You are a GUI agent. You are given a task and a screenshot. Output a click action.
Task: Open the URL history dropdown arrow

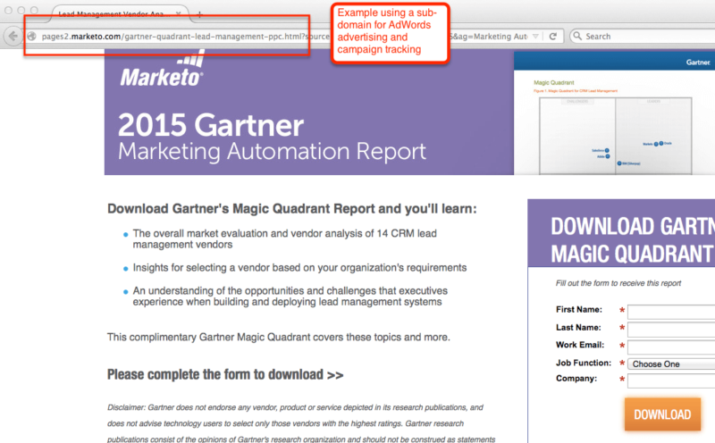point(535,36)
